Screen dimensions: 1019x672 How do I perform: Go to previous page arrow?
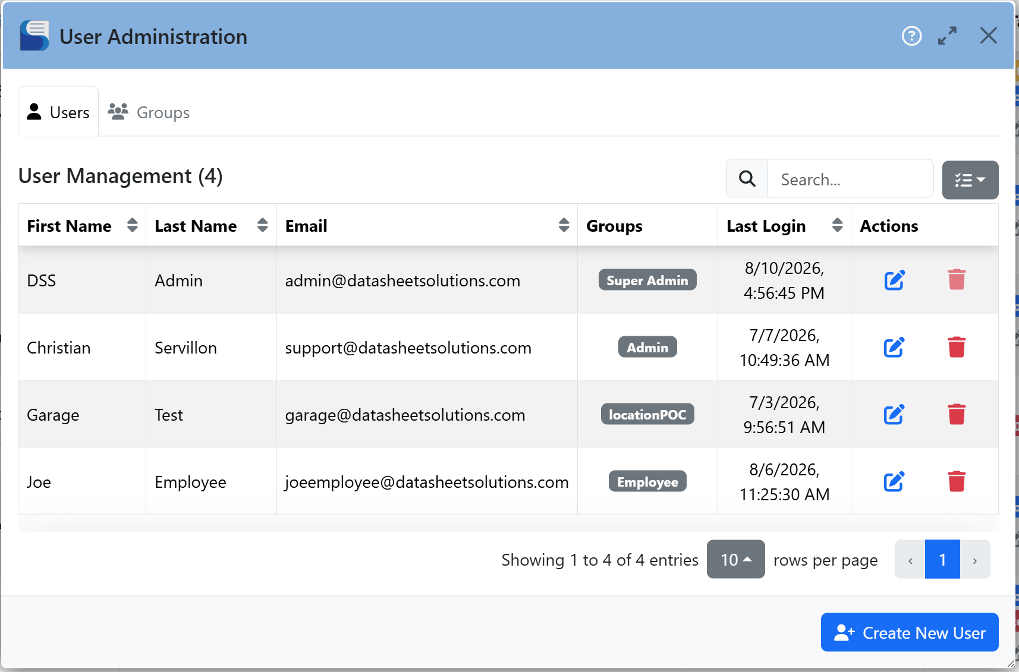click(910, 559)
